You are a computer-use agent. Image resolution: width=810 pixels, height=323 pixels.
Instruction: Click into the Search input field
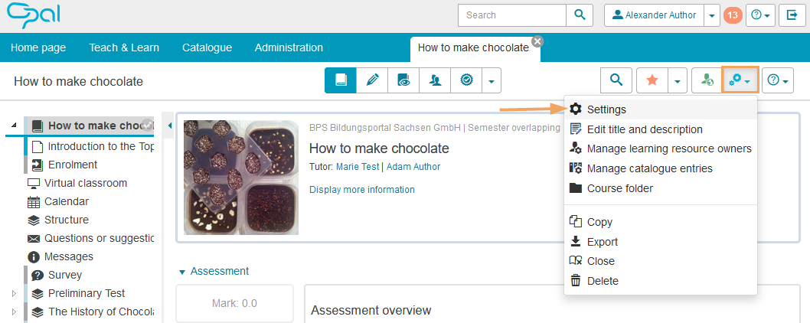[511, 15]
